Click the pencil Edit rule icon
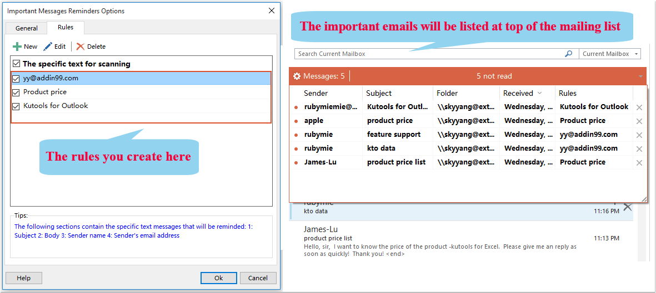Image resolution: width=656 pixels, height=293 pixels. (x=48, y=47)
